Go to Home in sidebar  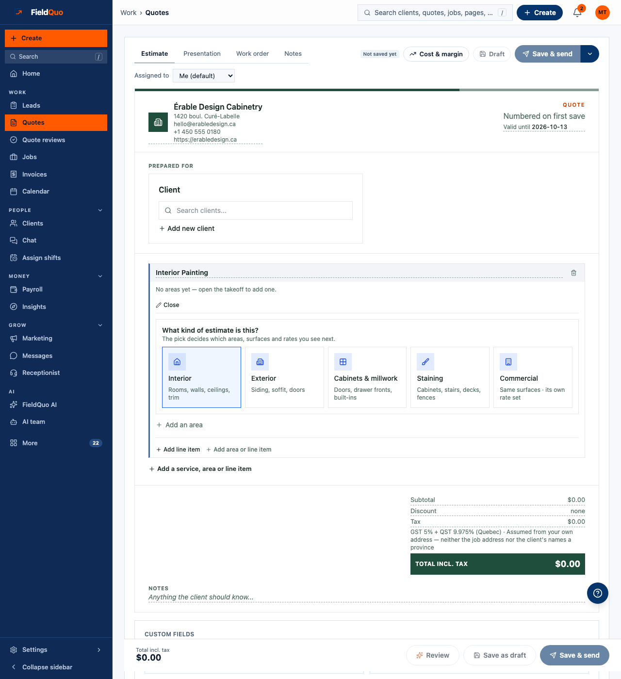56,74
